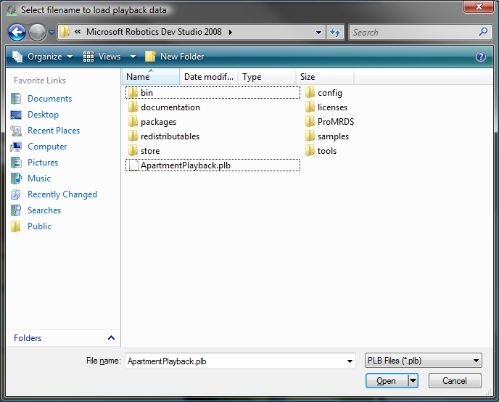
Task: Click the Music note icon in sidebar
Action: pyautogui.click(x=16, y=179)
